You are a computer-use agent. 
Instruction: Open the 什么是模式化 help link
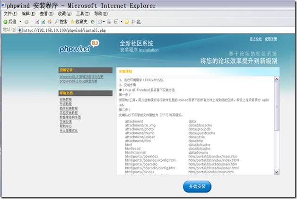tap(69, 131)
